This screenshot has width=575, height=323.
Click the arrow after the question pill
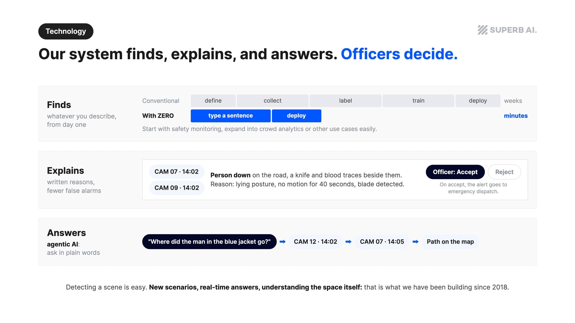[x=283, y=242]
